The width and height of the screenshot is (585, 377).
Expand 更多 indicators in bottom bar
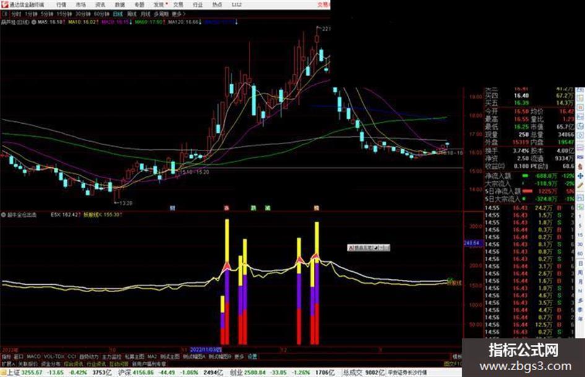[239, 357]
